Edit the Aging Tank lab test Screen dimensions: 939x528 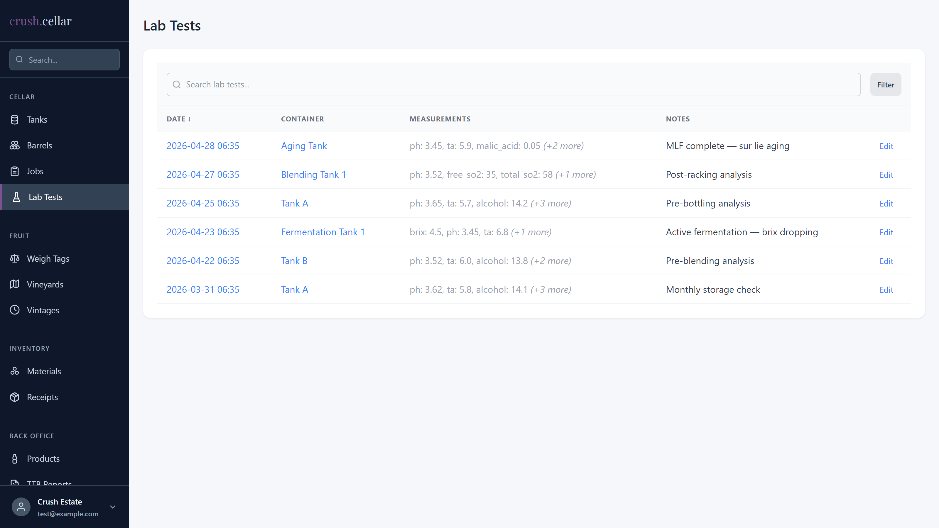click(886, 146)
